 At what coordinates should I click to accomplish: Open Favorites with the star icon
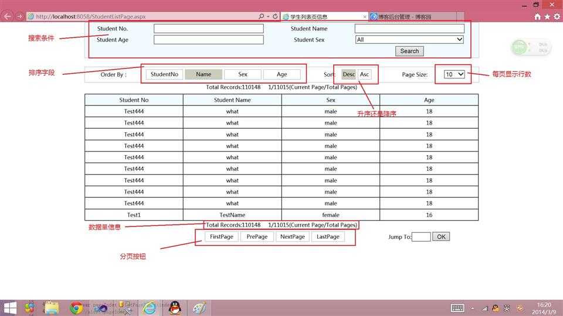coord(547,17)
